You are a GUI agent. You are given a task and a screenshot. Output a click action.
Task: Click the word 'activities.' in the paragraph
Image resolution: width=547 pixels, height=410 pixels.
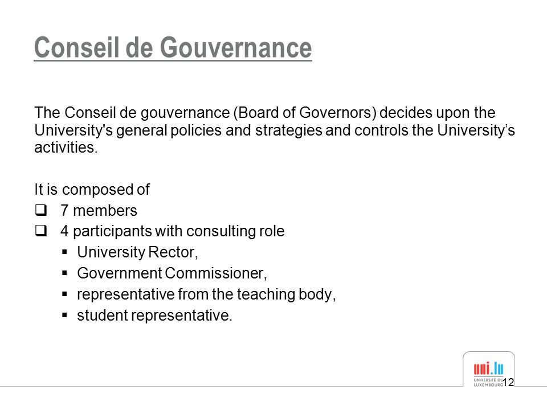(x=66, y=147)
